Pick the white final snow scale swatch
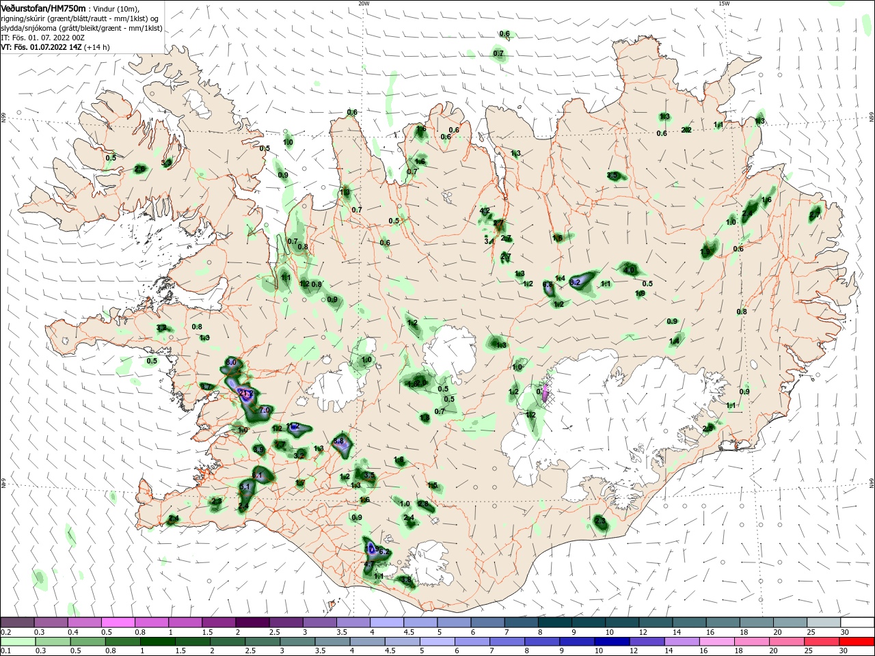 858,622
